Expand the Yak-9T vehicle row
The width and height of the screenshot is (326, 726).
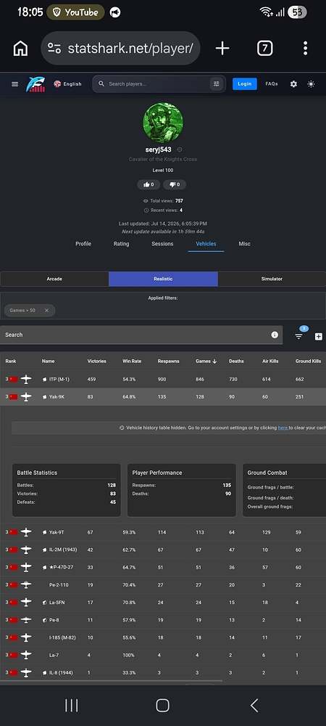(163, 532)
